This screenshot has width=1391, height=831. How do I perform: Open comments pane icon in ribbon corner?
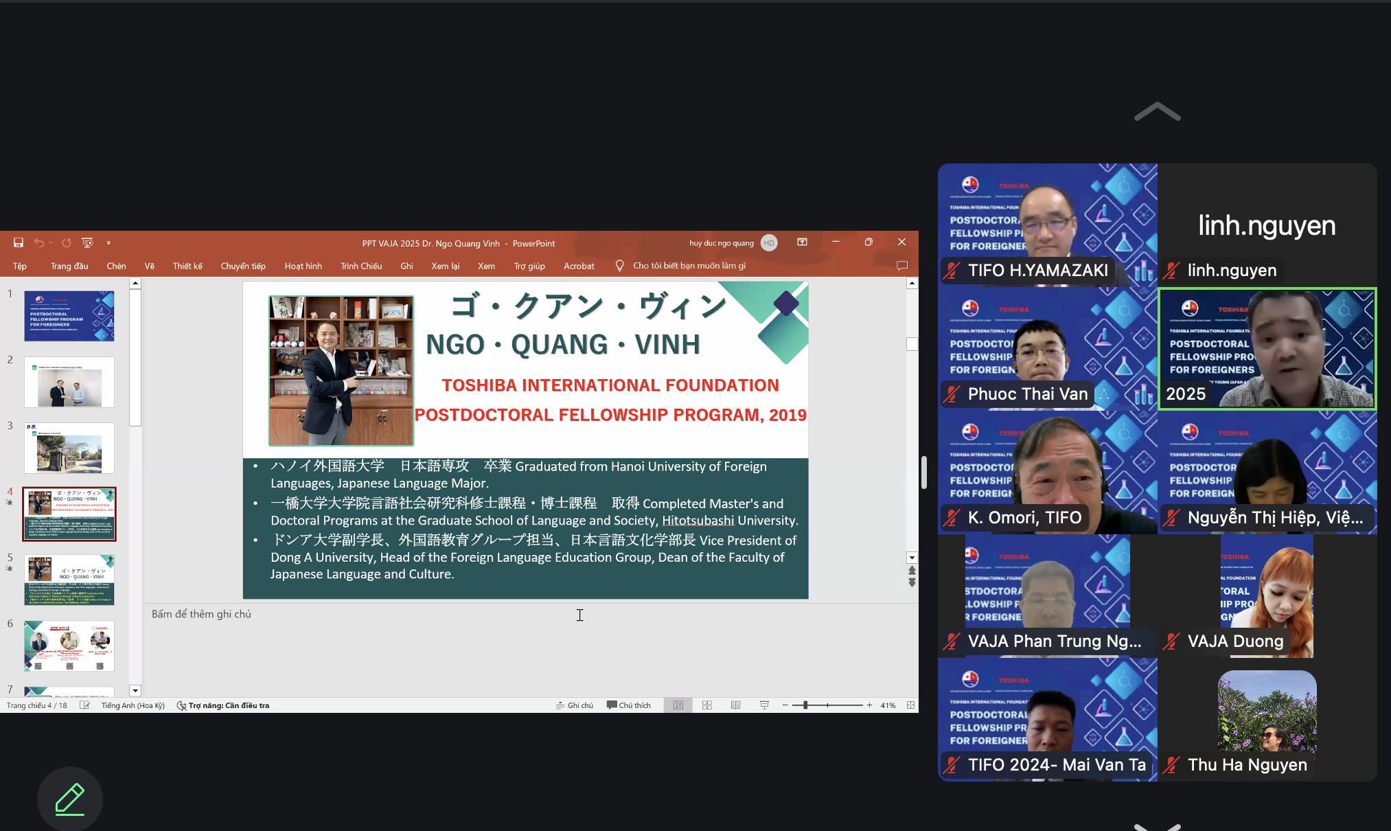[x=902, y=266]
